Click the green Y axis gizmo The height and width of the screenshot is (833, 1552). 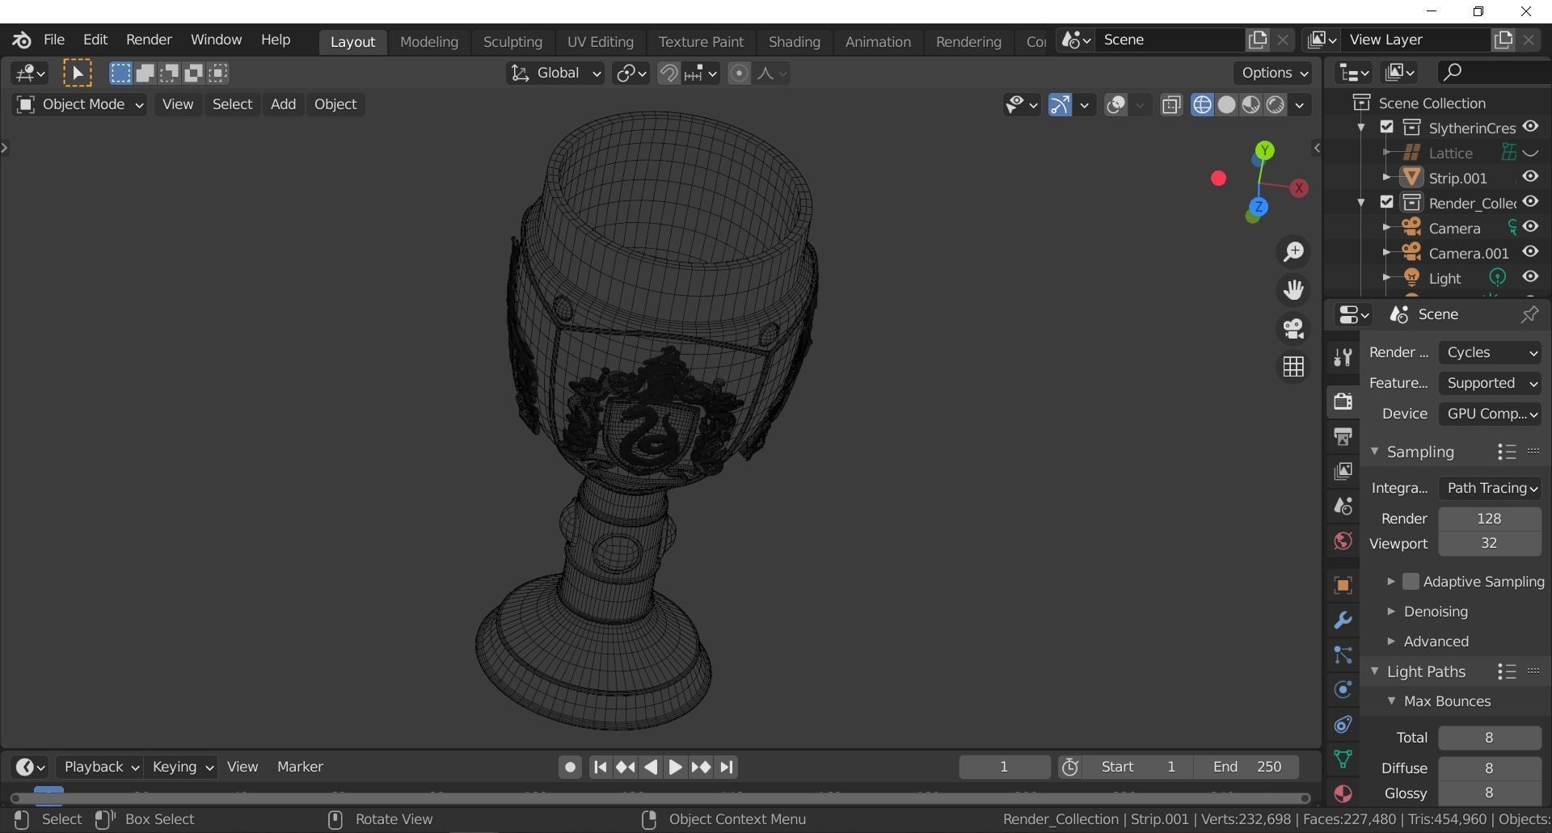tap(1265, 150)
